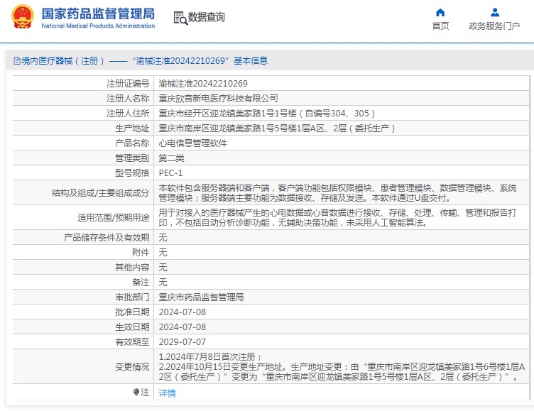Screen dimensions: 534x411
Task: Click the 适用范围/预期用途 description text
Action: click(x=337, y=218)
